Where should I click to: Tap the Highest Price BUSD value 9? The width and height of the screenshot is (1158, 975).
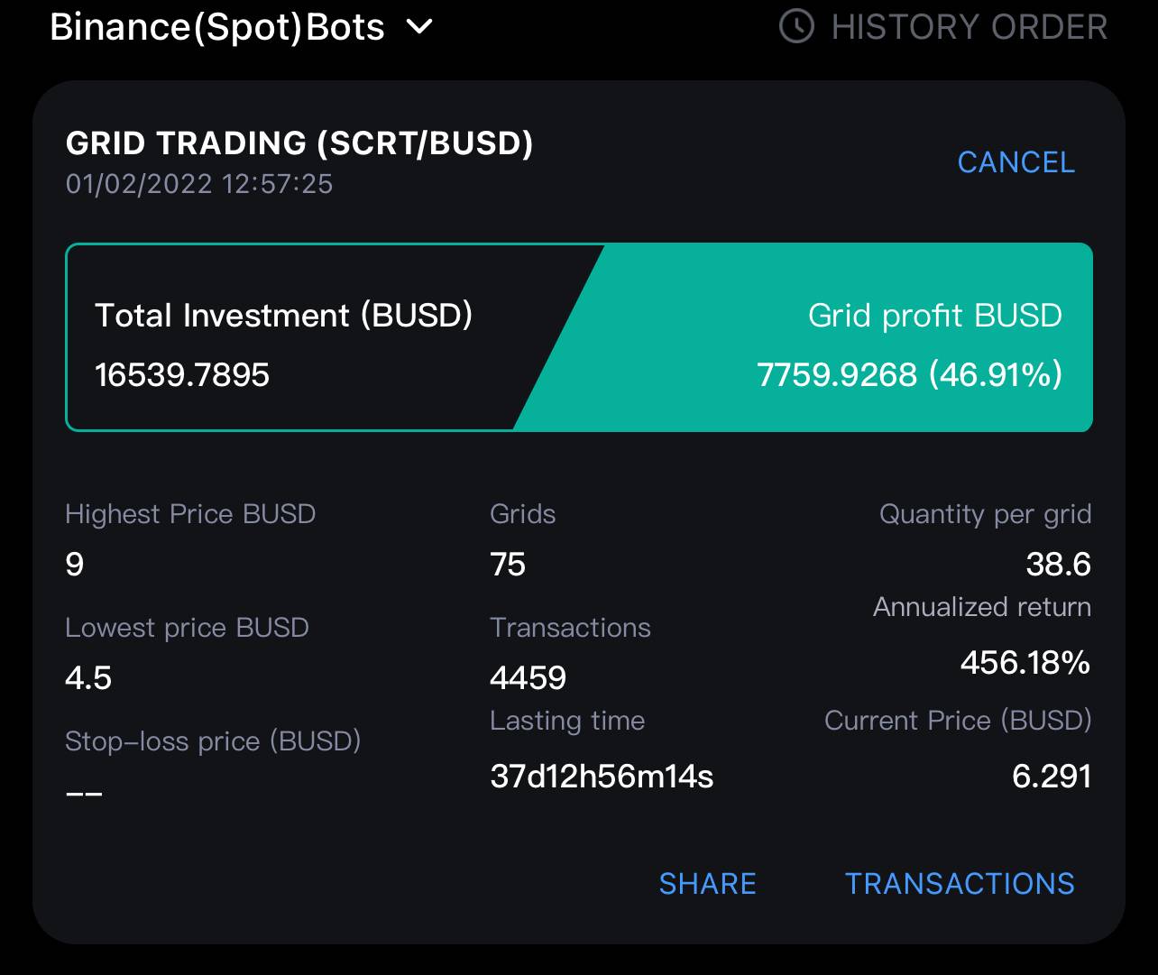click(x=75, y=565)
